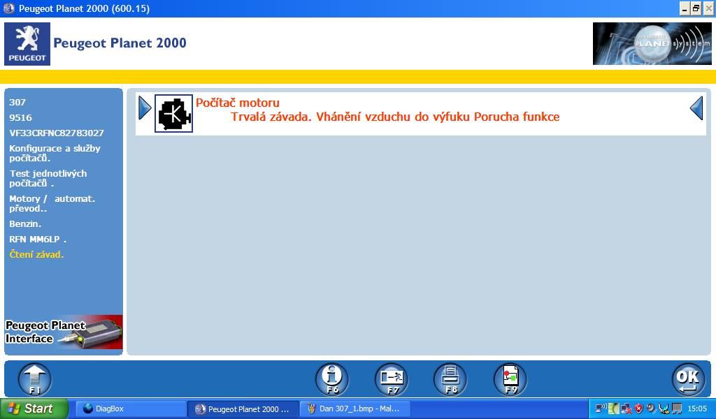Click the Peugeot Planet Interface image

pyautogui.click(x=64, y=332)
